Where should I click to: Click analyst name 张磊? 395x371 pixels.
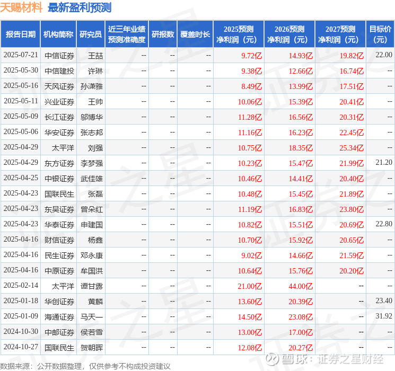tap(95, 194)
